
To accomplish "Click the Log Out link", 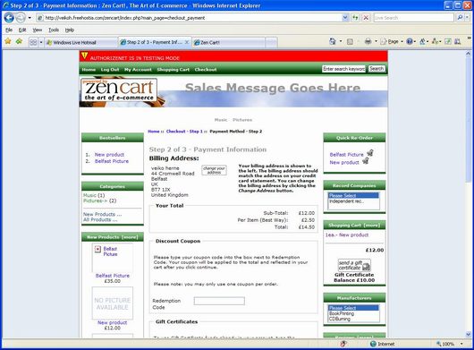I will click(110, 70).
